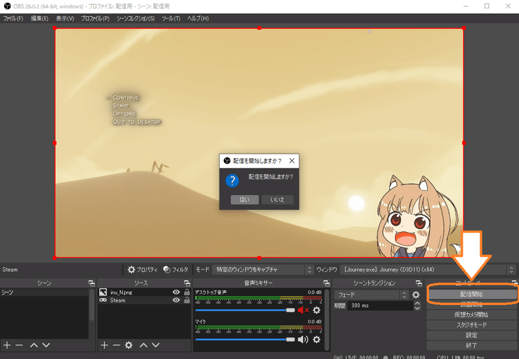The width and height of the screenshot is (519, 359).
Task: Open the プロパティ gear for the Steam source
Action: (143, 270)
